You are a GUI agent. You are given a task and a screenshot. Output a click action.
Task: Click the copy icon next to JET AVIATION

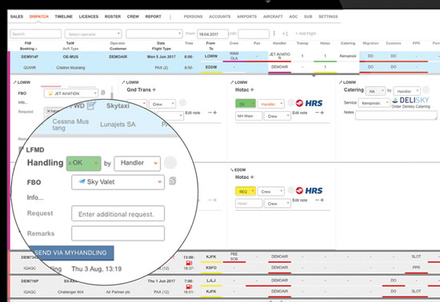pos(103,93)
